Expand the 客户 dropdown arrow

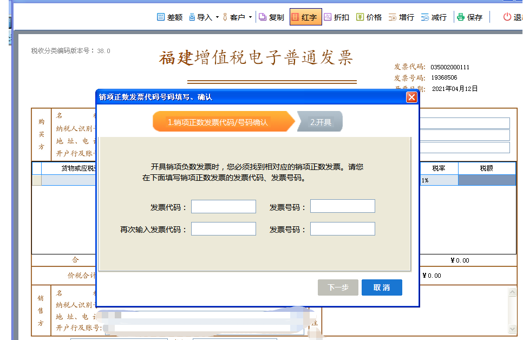[x=250, y=17]
